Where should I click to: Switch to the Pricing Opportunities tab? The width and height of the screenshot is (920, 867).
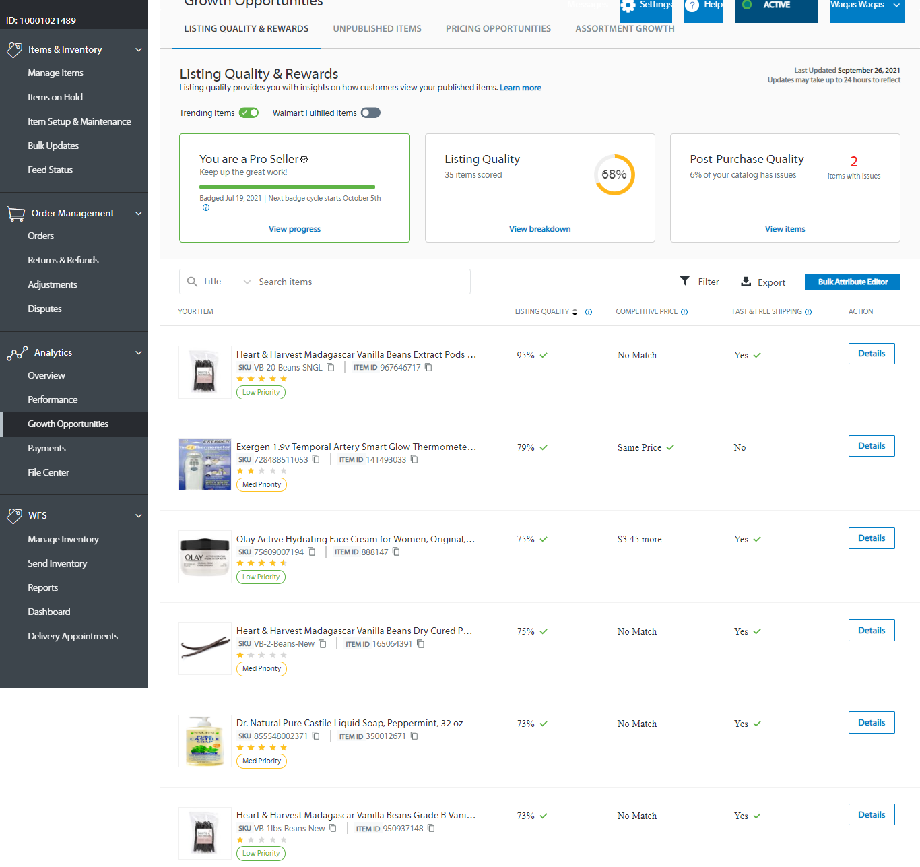[x=498, y=29]
